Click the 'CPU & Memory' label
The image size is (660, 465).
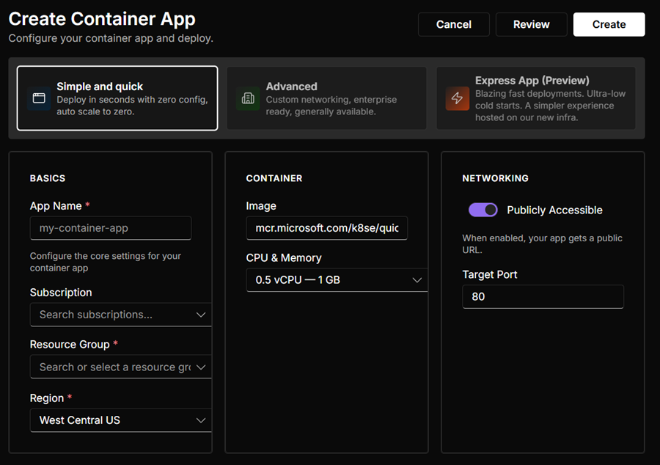284,257
